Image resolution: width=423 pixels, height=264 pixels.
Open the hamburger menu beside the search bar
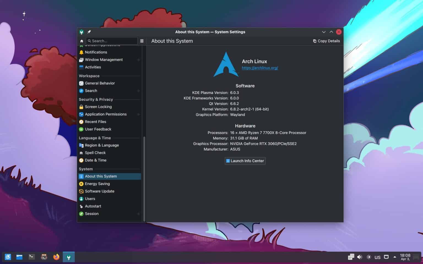[x=142, y=41]
